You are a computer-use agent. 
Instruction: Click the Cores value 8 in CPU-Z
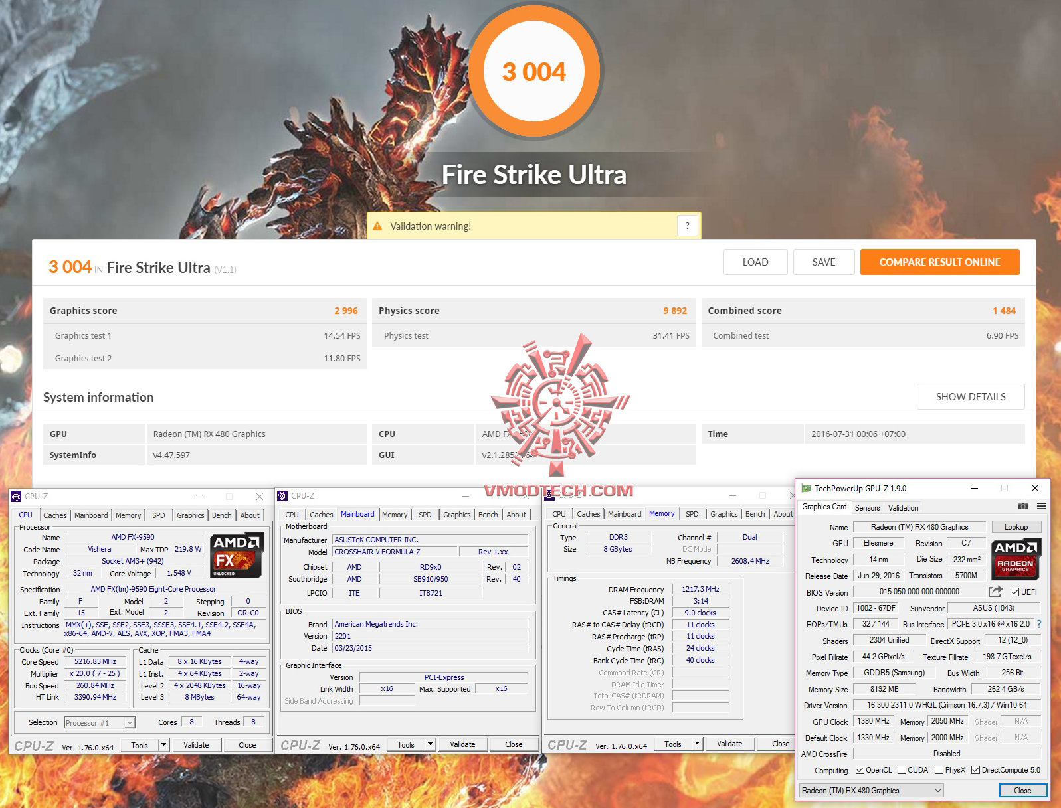(191, 722)
